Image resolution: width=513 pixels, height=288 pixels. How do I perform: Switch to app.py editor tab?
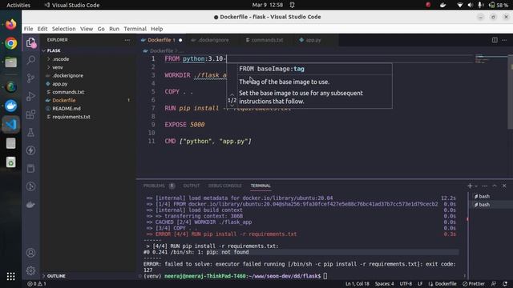tap(310, 40)
